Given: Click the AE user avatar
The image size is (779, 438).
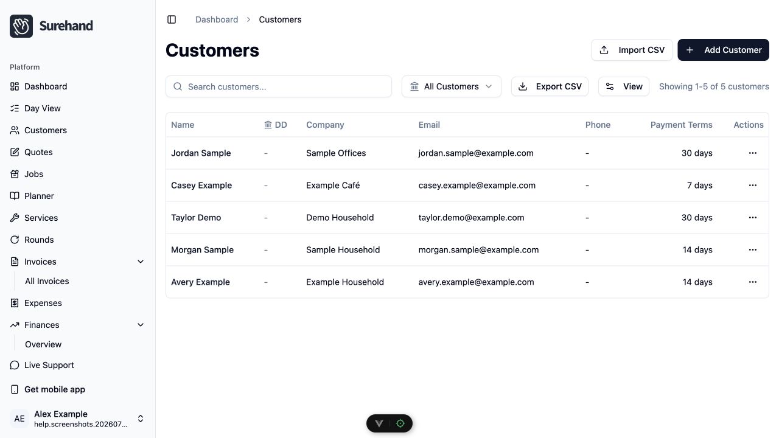Looking at the screenshot, I should pyautogui.click(x=19, y=419).
